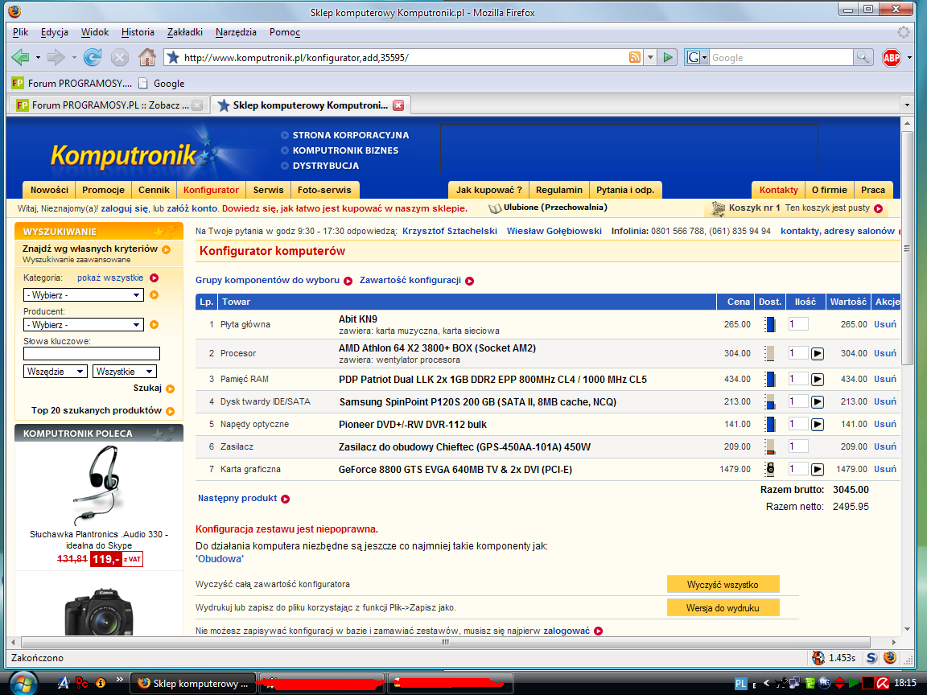The width and height of the screenshot is (927, 695).
Task: Click the Komputronik logo
Action: 123,154
